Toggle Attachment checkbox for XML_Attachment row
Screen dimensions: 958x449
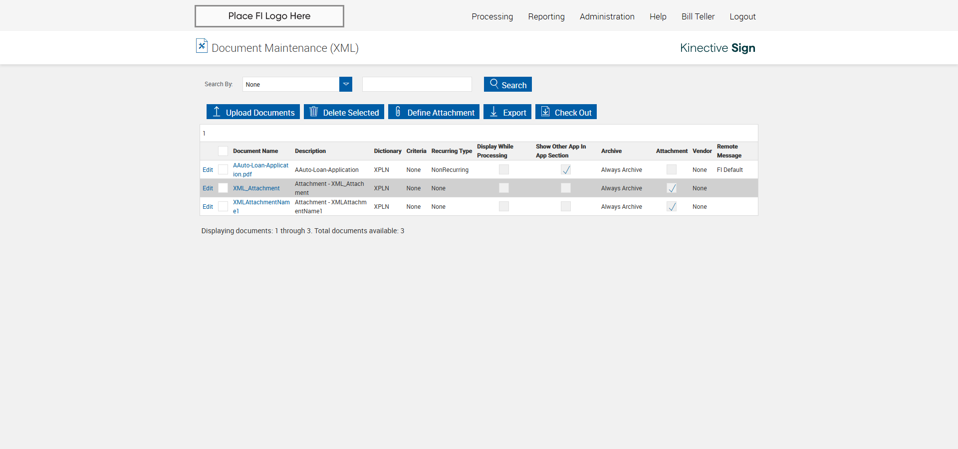672,188
